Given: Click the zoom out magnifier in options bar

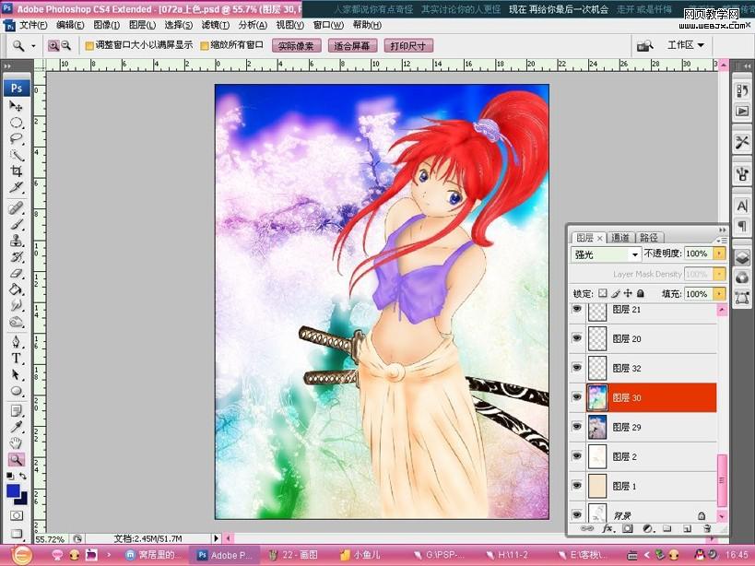Looking at the screenshot, I should click(x=66, y=45).
